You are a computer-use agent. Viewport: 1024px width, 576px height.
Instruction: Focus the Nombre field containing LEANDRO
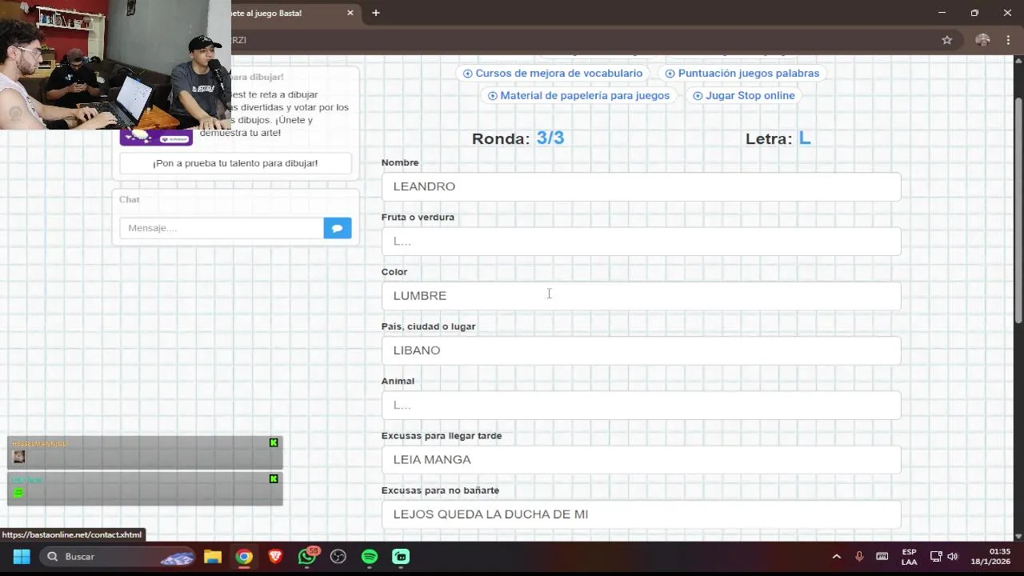(641, 186)
